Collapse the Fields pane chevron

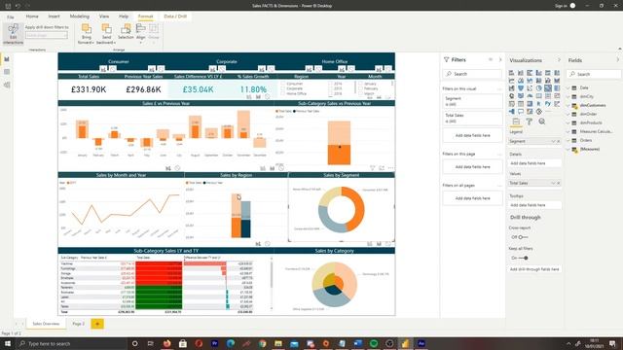click(x=618, y=60)
